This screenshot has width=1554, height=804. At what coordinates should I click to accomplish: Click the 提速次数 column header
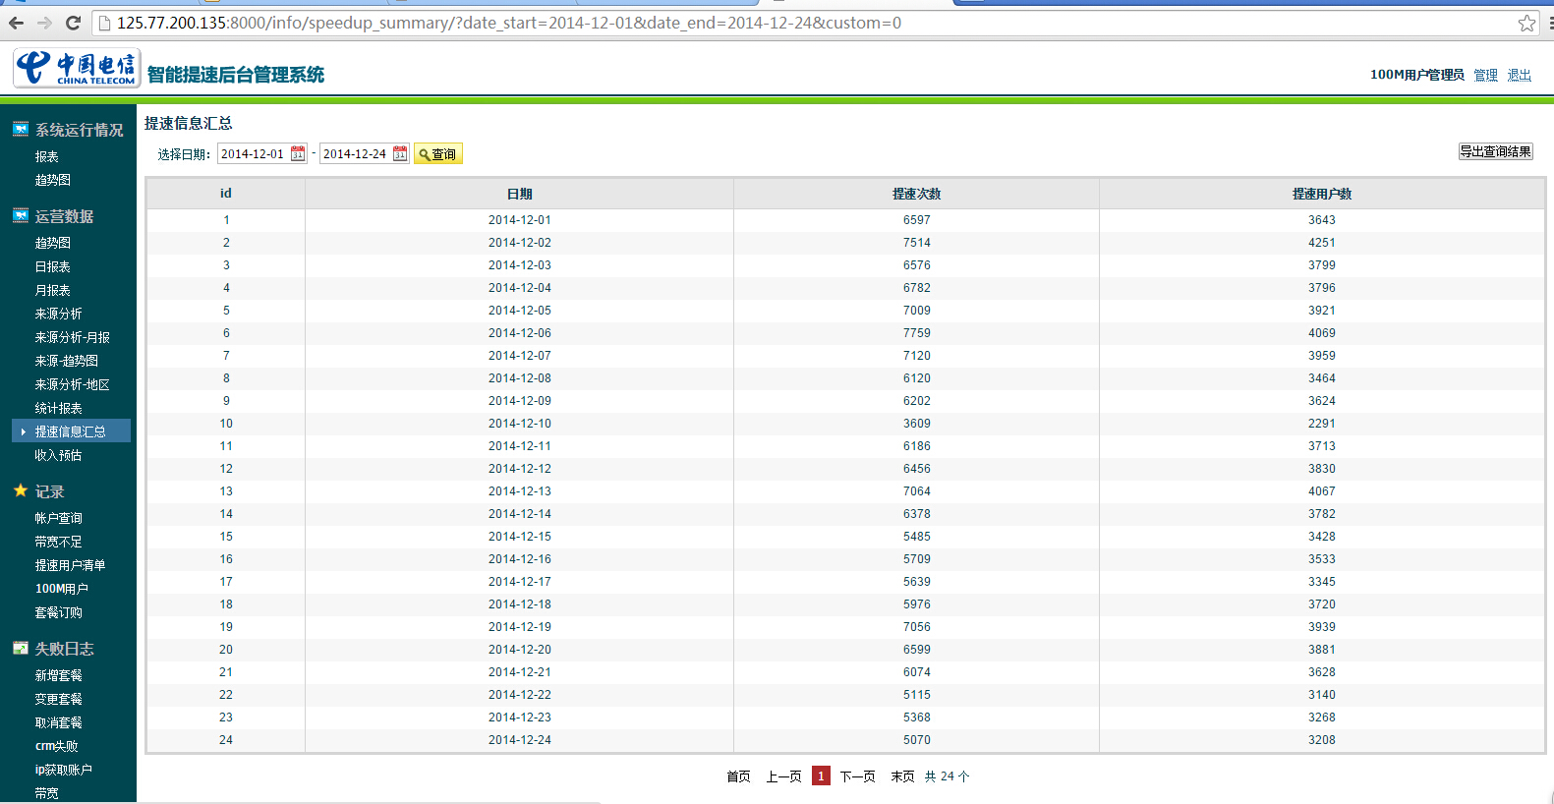point(916,194)
